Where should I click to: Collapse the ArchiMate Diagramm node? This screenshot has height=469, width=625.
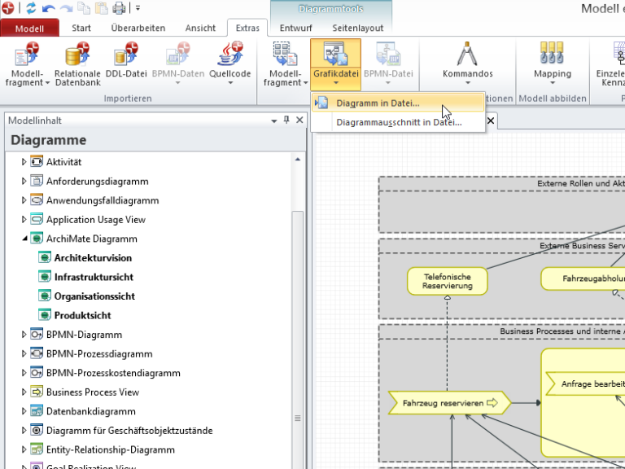[x=24, y=239]
